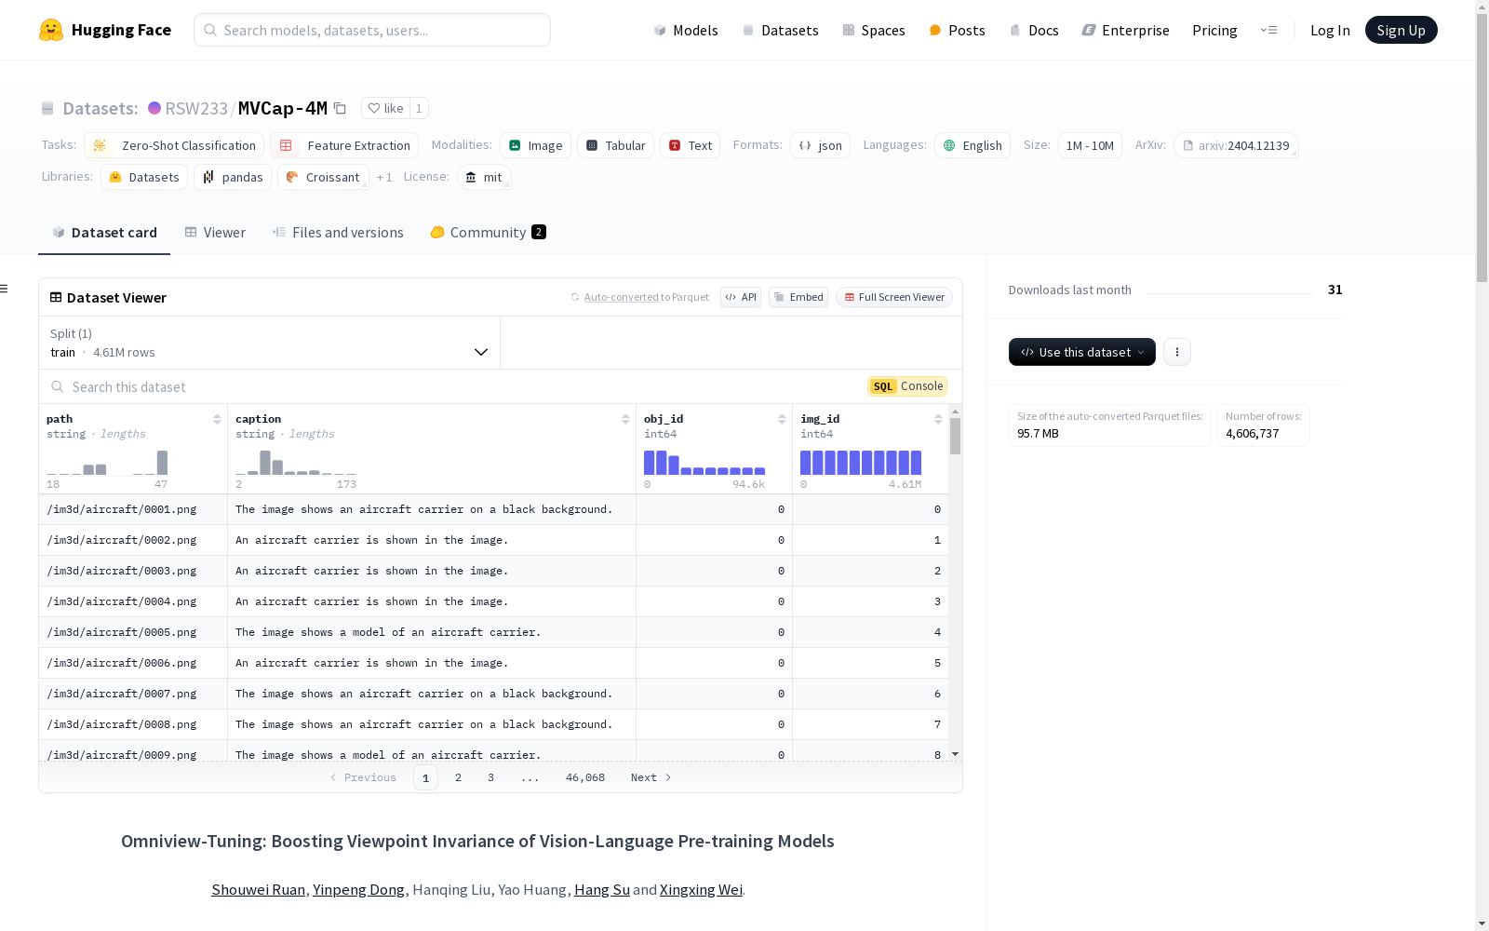
Task: Open the arxiv 2404.12139 paper tag
Action: point(1236,145)
